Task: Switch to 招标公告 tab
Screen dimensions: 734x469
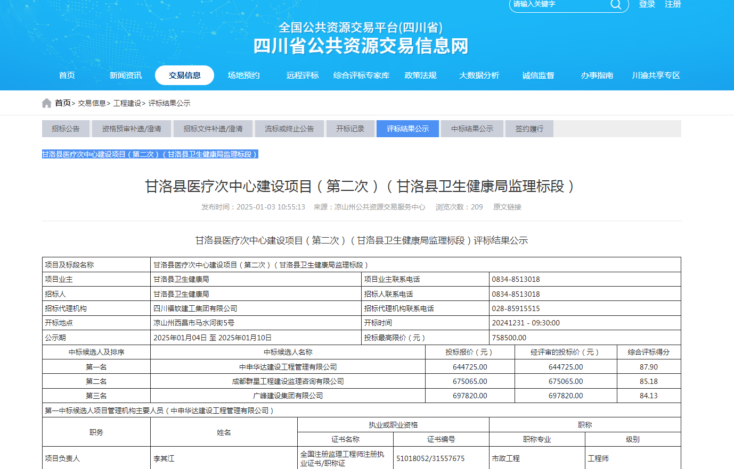Action: 66,129
